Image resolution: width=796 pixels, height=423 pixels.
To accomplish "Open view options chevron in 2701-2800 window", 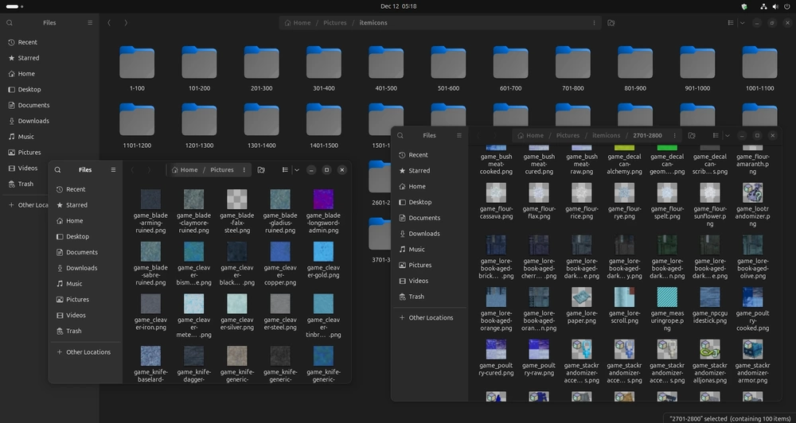I will tap(726, 136).
